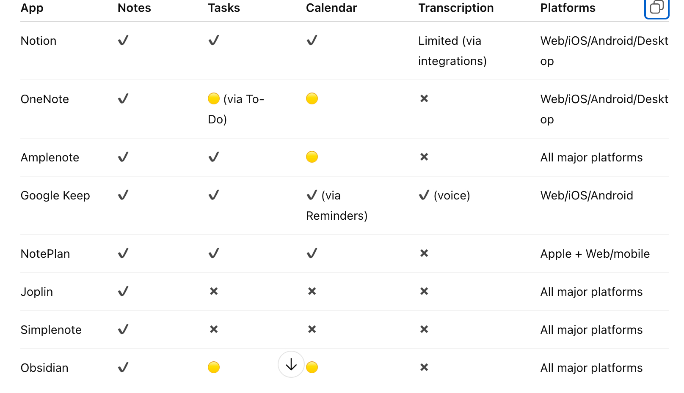This screenshot has height=393, width=684.
Task: Click the Obsidian row label
Action: pos(44,368)
